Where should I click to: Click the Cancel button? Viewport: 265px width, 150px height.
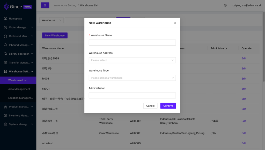click(x=150, y=106)
